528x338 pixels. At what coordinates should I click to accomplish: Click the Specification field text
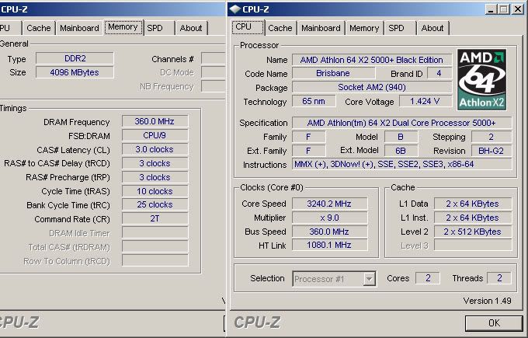pyautogui.click(x=401, y=123)
